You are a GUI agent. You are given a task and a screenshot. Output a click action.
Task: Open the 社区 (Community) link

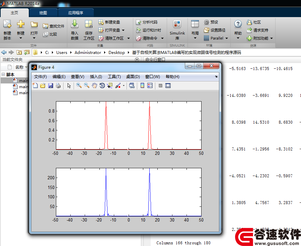pyautogui.click(x=254, y=22)
